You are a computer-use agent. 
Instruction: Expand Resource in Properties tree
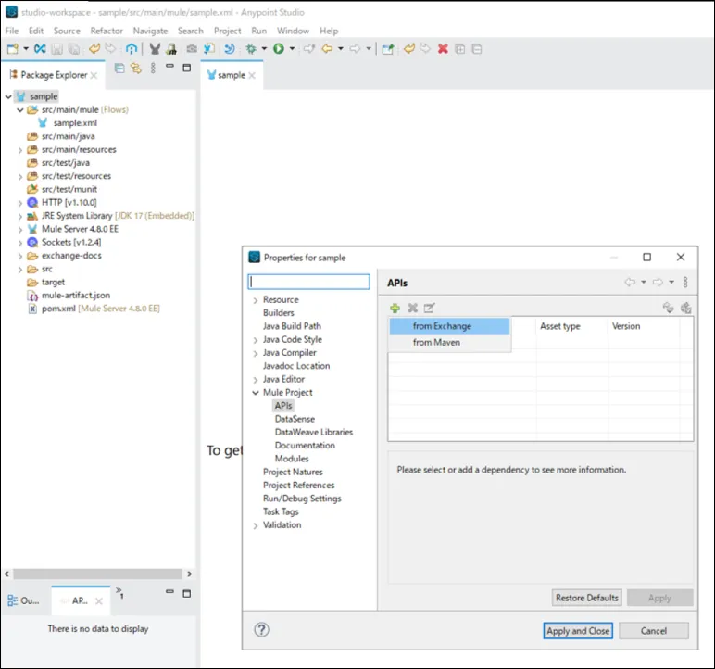[256, 300]
